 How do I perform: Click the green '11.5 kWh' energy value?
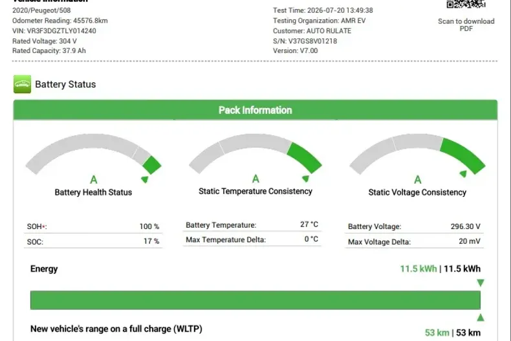419,269
